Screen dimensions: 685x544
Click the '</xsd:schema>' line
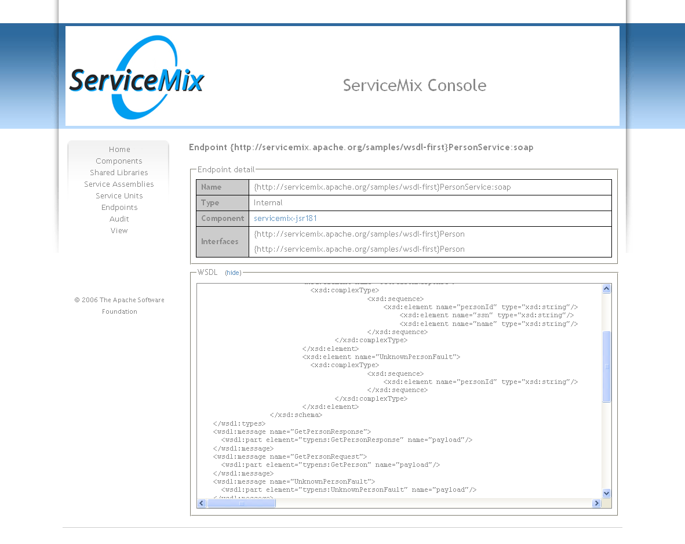(296, 415)
